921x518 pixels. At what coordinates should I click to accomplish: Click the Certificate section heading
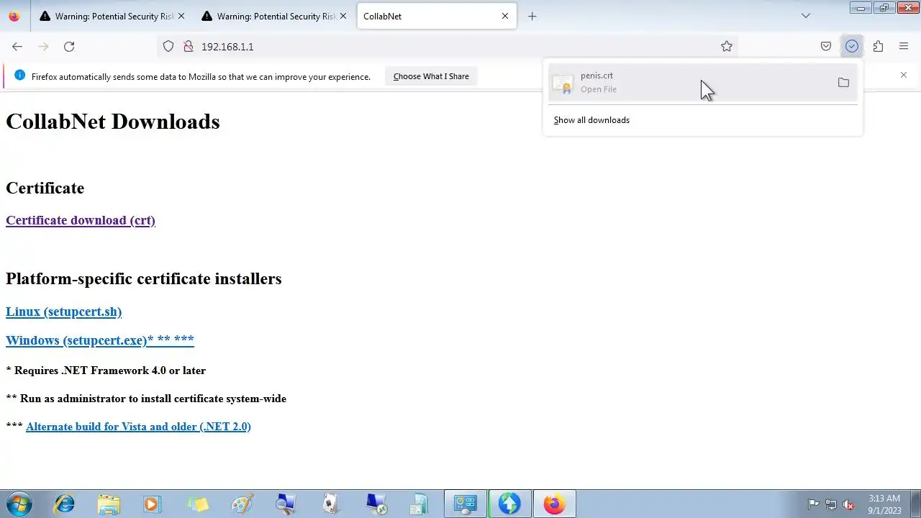45,188
